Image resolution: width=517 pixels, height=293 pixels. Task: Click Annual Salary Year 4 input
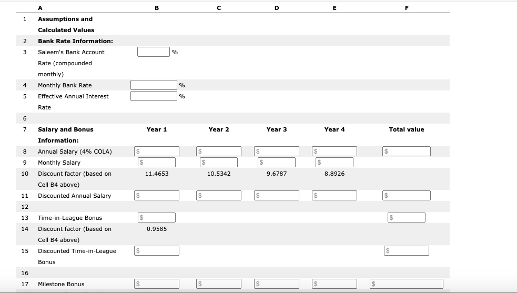tap(334, 151)
